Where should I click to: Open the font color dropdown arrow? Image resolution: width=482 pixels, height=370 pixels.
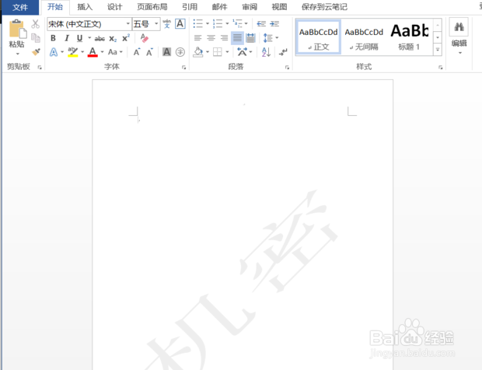102,52
